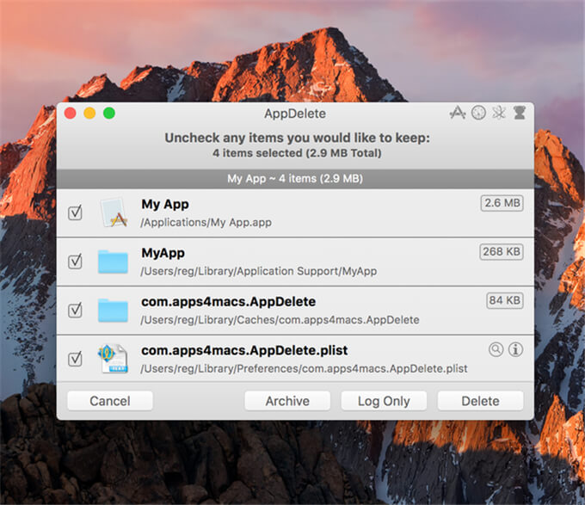Select the MyApp folder icon
The height and width of the screenshot is (505, 585).
[113, 262]
